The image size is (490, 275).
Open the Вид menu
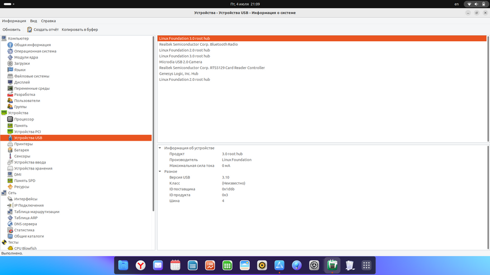(x=34, y=21)
